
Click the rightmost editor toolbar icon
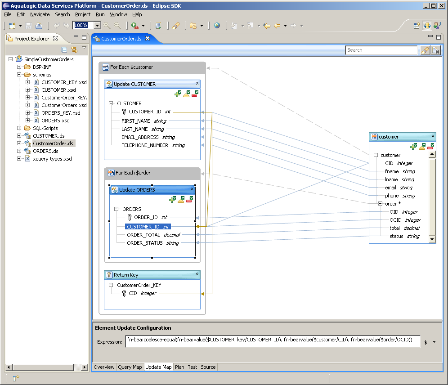click(436, 50)
